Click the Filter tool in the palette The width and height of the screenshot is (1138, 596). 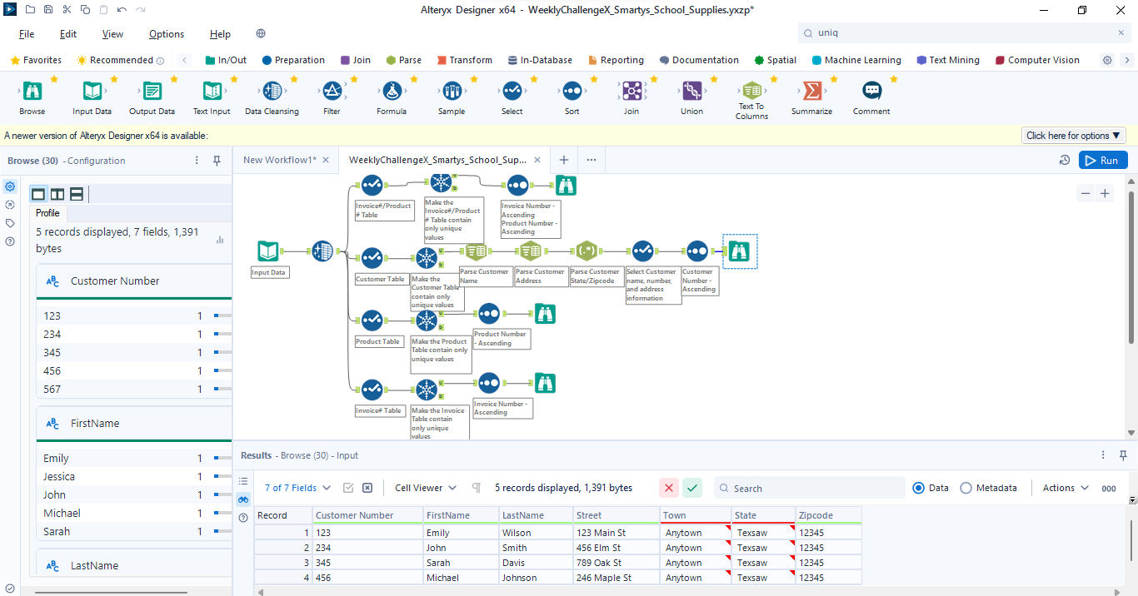tap(332, 92)
